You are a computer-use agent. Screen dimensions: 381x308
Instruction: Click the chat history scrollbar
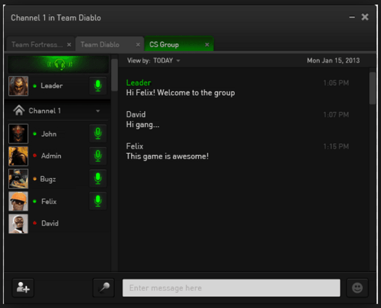[x=372, y=88]
